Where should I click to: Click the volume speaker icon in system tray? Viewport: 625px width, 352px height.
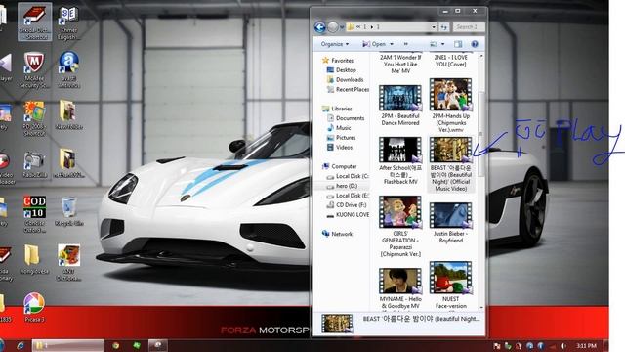562,346
